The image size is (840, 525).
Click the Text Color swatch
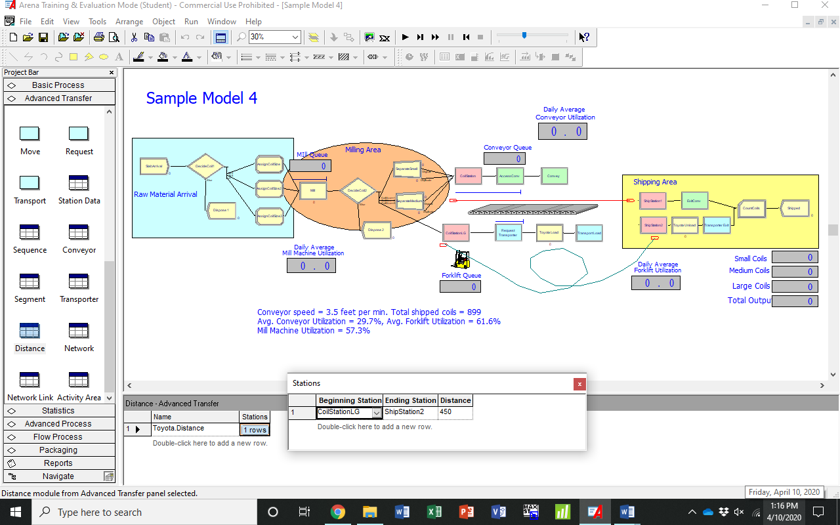click(187, 57)
